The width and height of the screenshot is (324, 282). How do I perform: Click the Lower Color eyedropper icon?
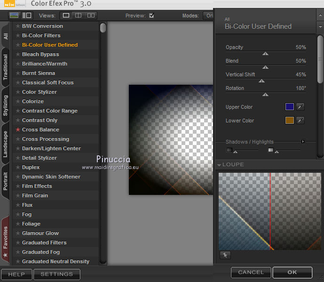point(300,121)
